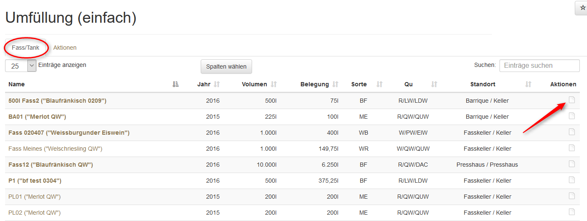Viewport: 587px width, 221px height.
Task: Open action icon for PL01 Merlot row
Action: [x=571, y=196]
